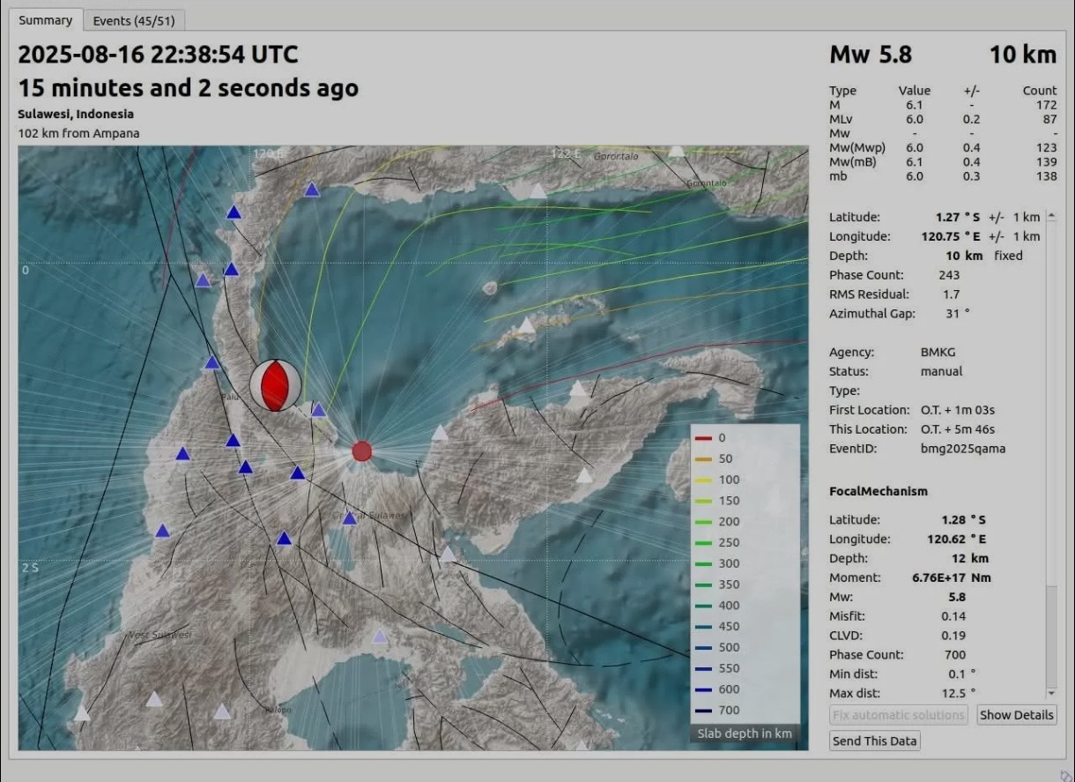Click the Fix automatic solutions button
This screenshot has width=1075, height=782.
[x=899, y=715]
